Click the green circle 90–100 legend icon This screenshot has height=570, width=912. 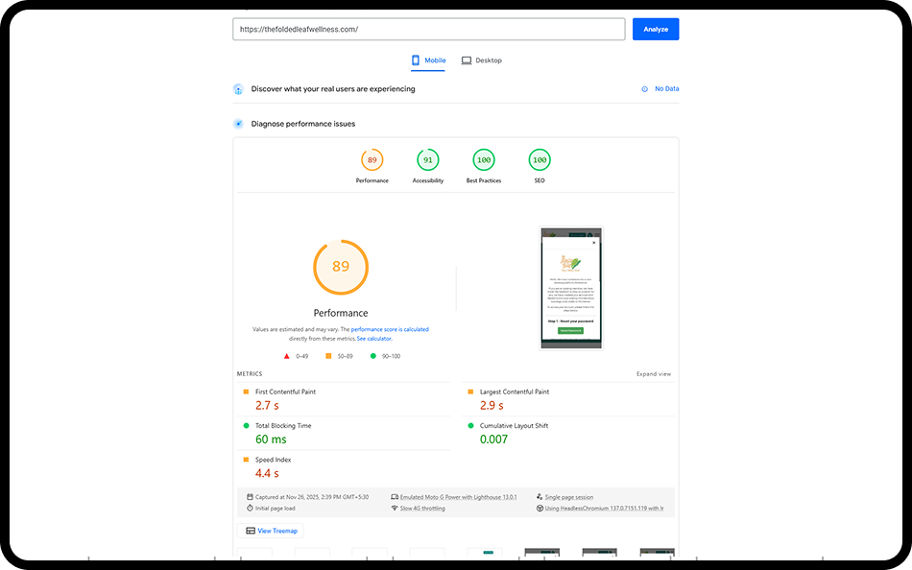coord(373,356)
